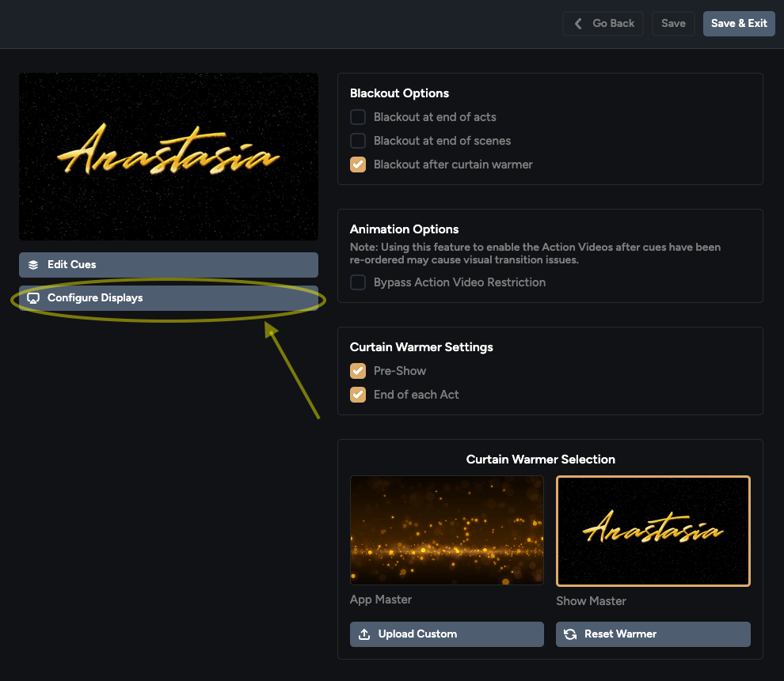Click the refresh icon on Reset Warmer

pos(570,634)
